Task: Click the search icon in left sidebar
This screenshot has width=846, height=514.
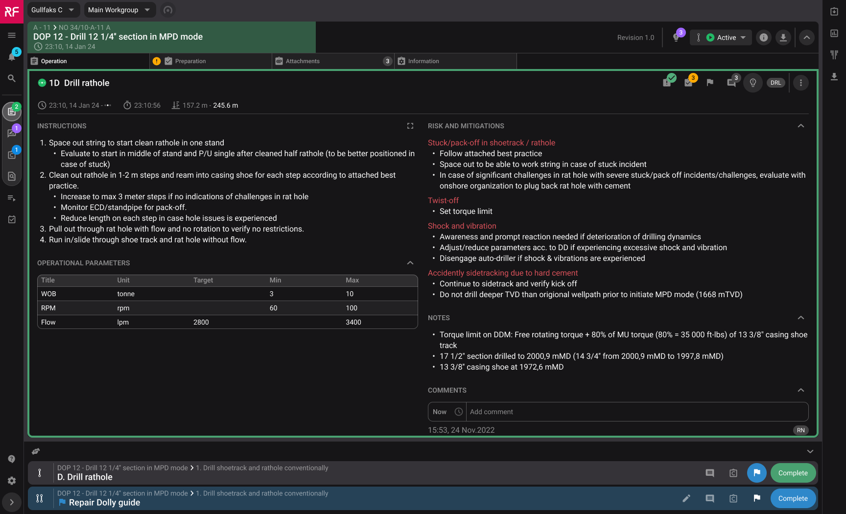Action: (12, 78)
